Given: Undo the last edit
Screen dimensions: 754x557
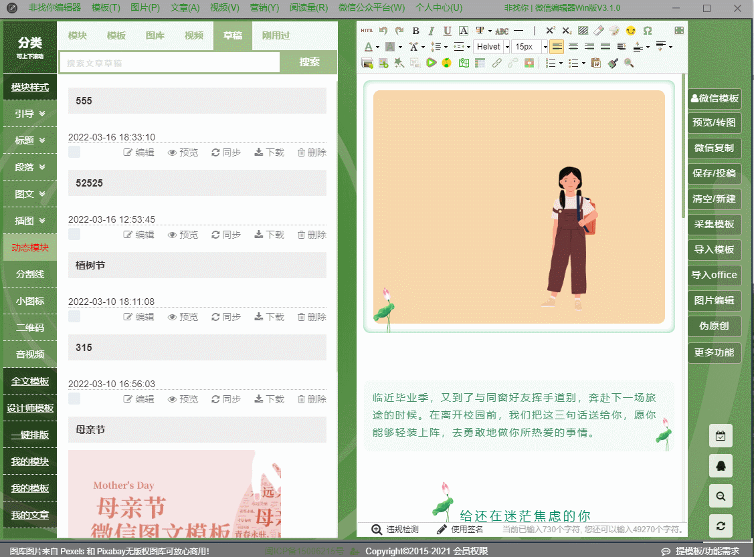Looking at the screenshot, I should (x=383, y=31).
